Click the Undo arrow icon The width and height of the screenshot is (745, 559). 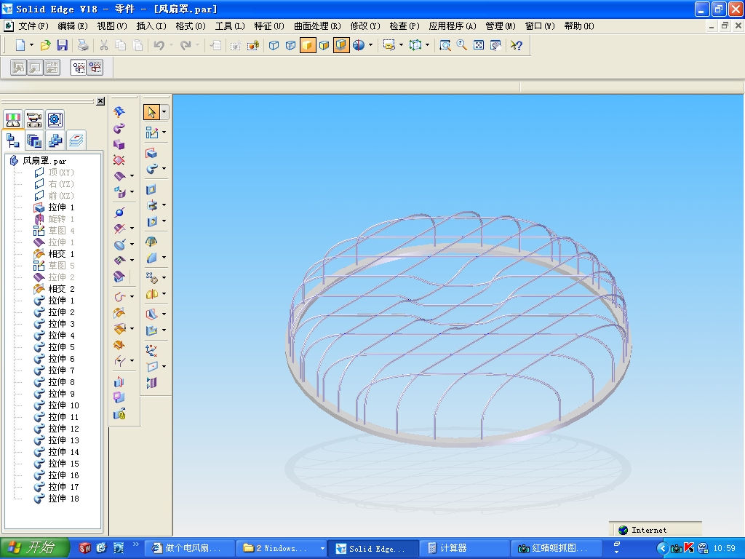159,45
